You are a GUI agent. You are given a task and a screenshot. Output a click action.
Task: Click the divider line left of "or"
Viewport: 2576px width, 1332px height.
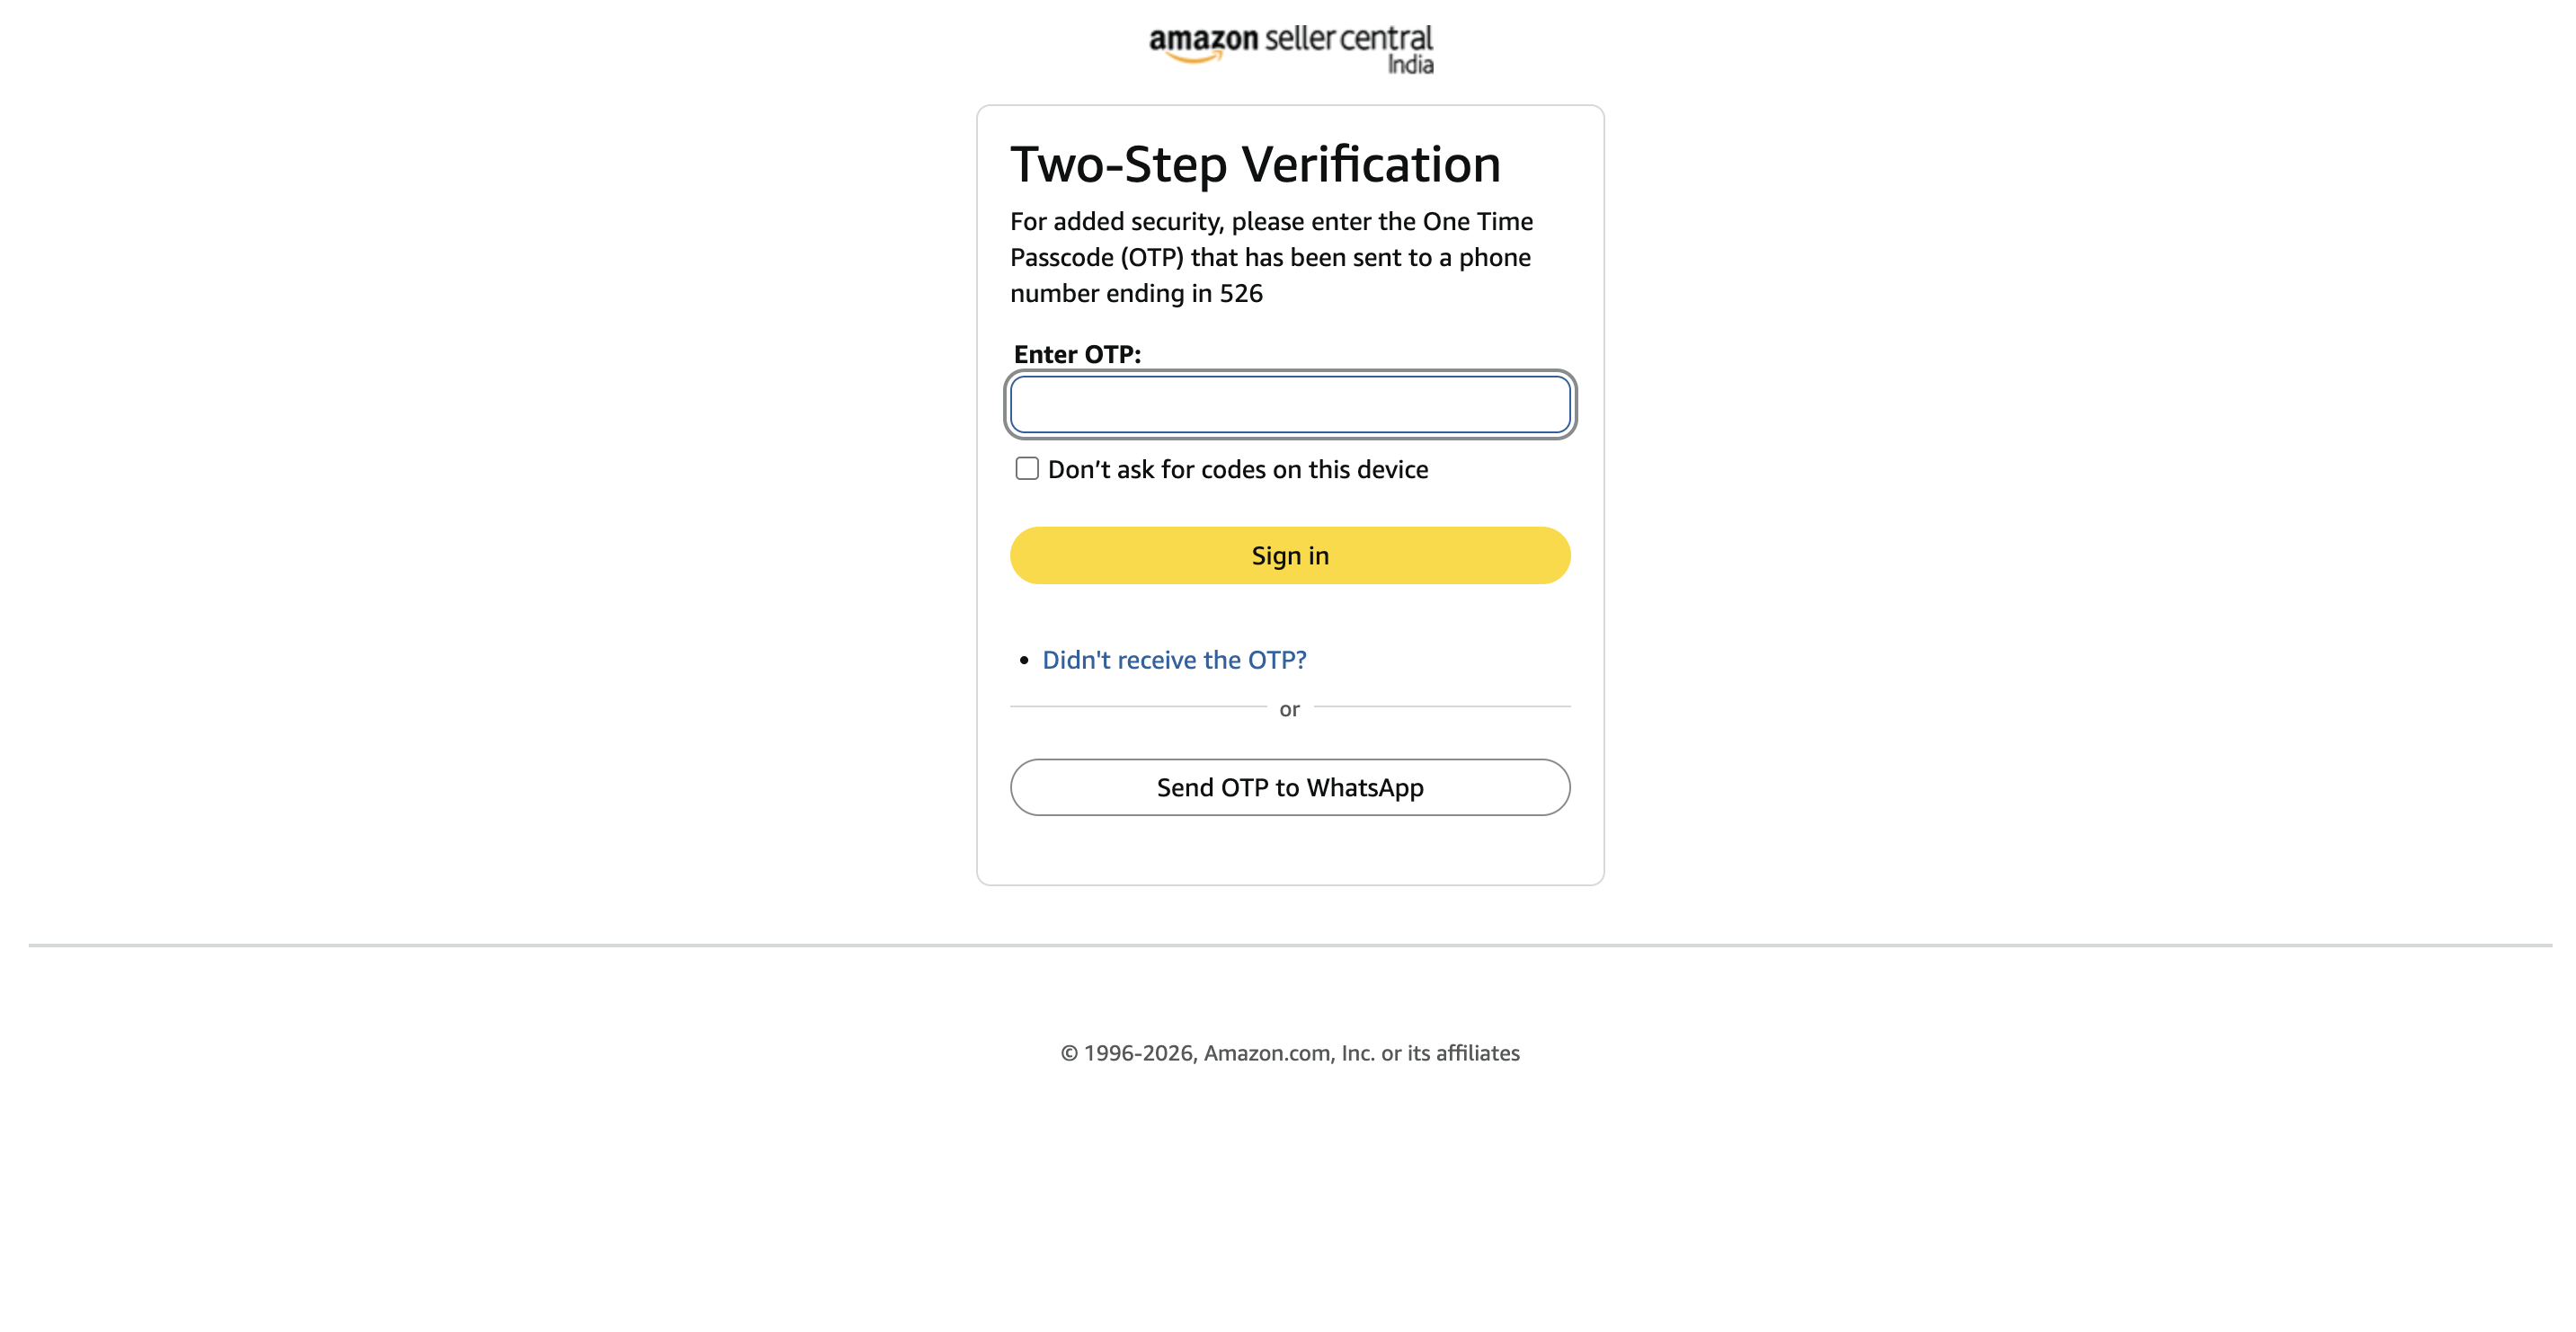[1138, 707]
